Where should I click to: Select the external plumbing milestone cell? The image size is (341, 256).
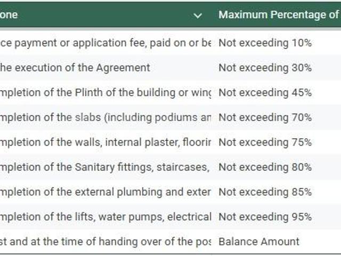(x=105, y=192)
